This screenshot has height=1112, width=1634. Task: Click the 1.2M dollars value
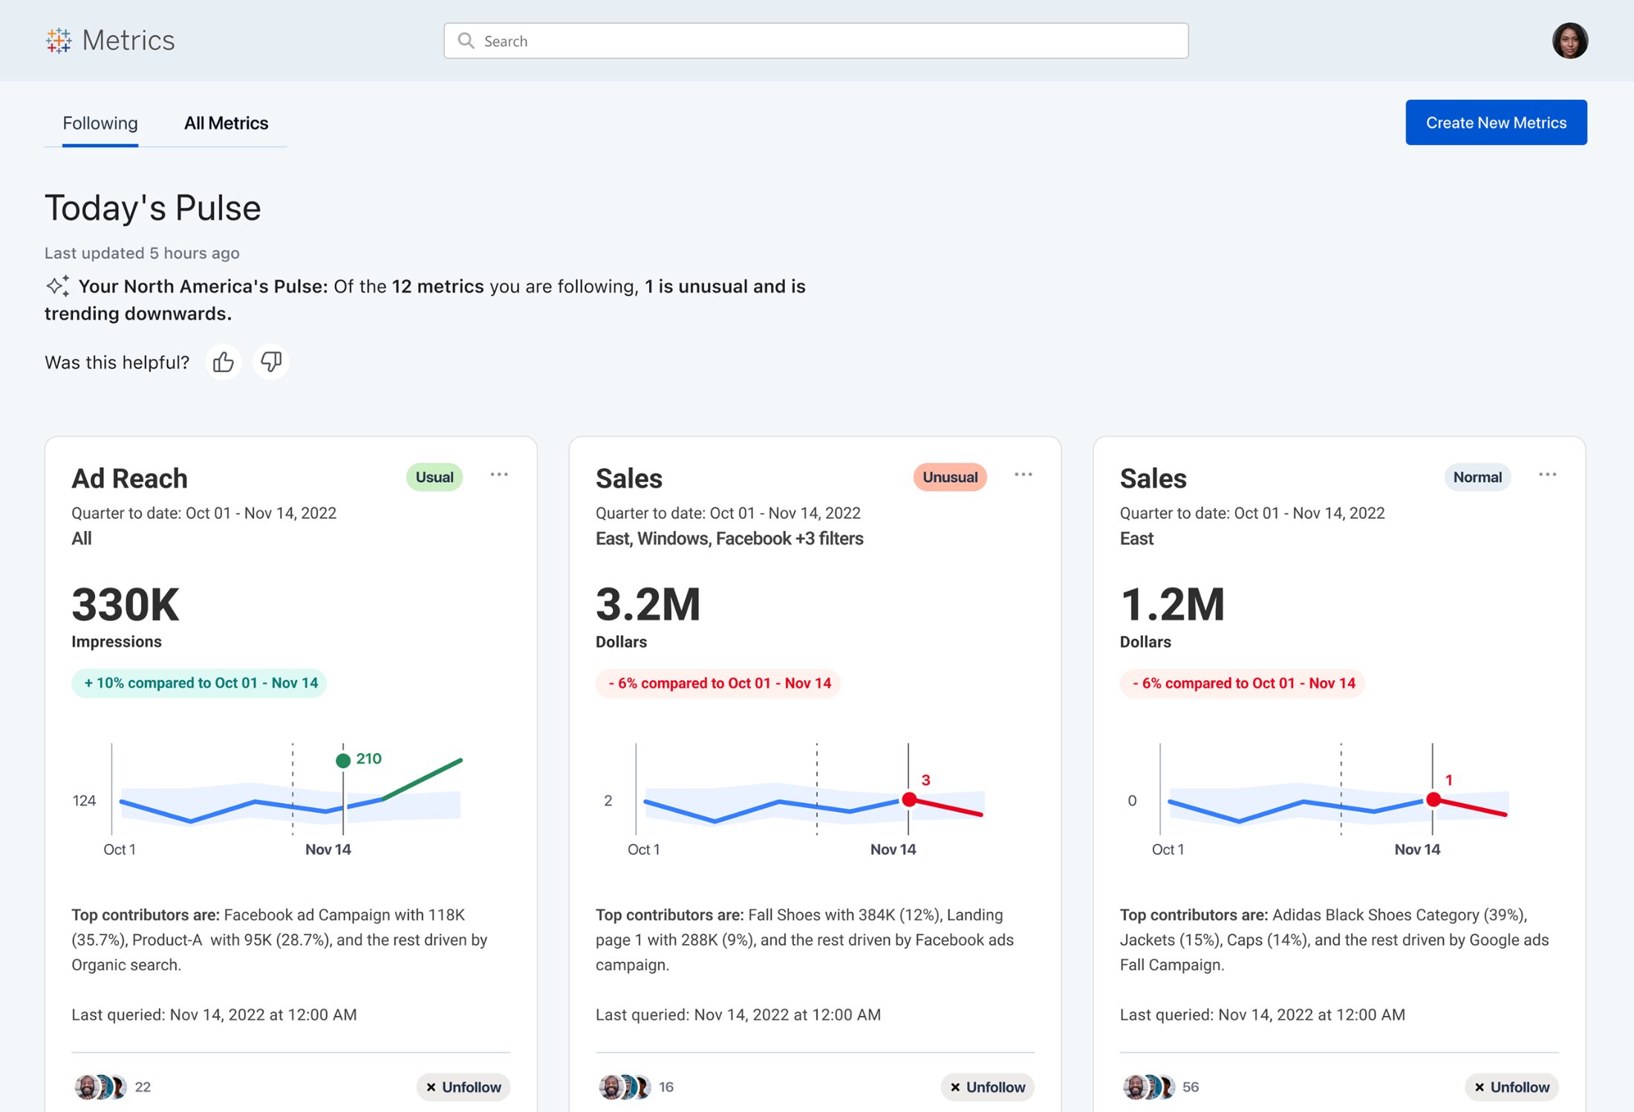pos(1172,605)
